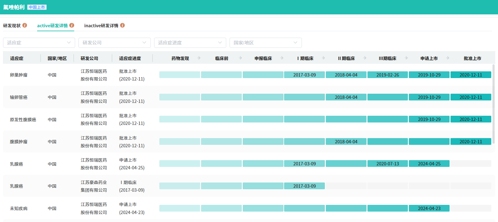Select the active研发详情 tab
The height and width of the screenshot is (222, 498).
tap(52, 26)
